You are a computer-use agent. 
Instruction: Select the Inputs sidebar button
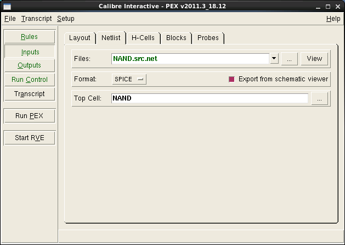tap(30, 52)
